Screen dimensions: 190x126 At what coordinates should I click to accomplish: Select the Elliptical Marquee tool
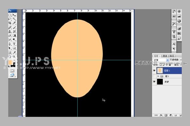(10, 15)
